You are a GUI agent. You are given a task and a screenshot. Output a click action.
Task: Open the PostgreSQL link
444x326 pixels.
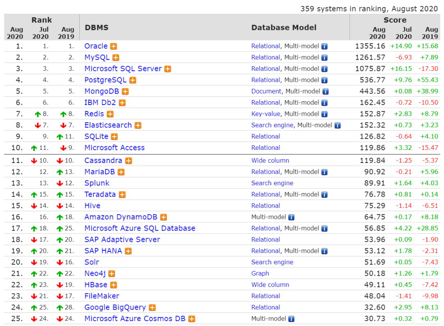coord(105,80)
